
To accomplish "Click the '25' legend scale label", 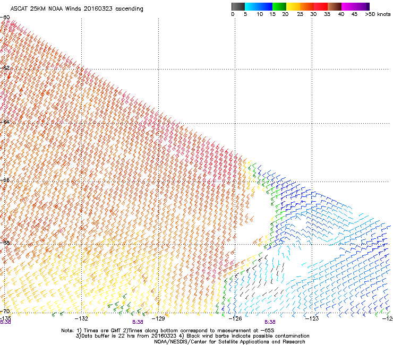I will [300, 14].
